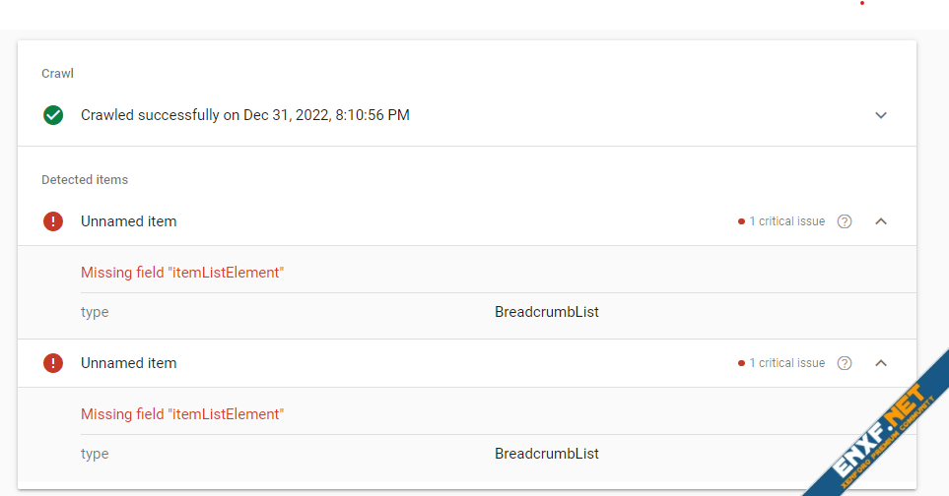Click the first "Unnamed item" title
Screen dimensions: 949x496
128,221
